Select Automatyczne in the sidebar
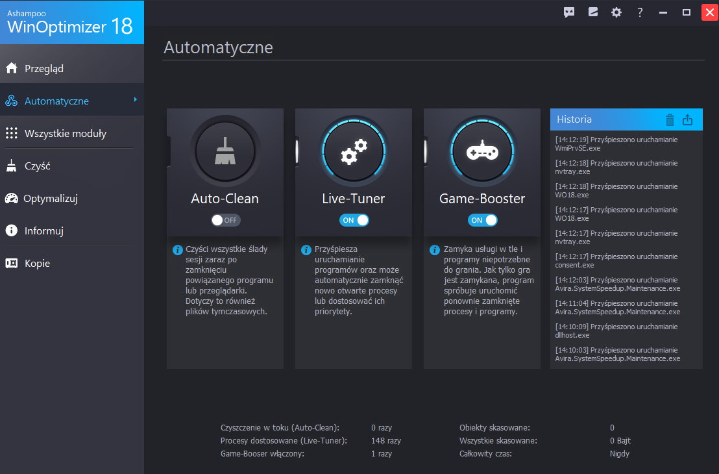 click(72, 101)
